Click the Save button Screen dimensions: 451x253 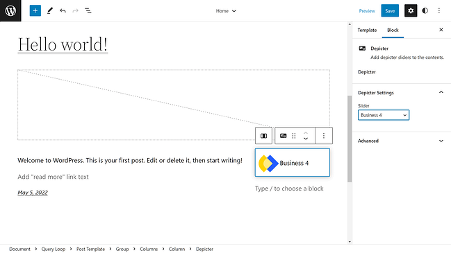[390, 11]
